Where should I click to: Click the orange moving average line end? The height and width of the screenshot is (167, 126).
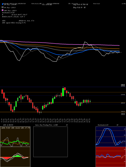(x=119, y=49)
